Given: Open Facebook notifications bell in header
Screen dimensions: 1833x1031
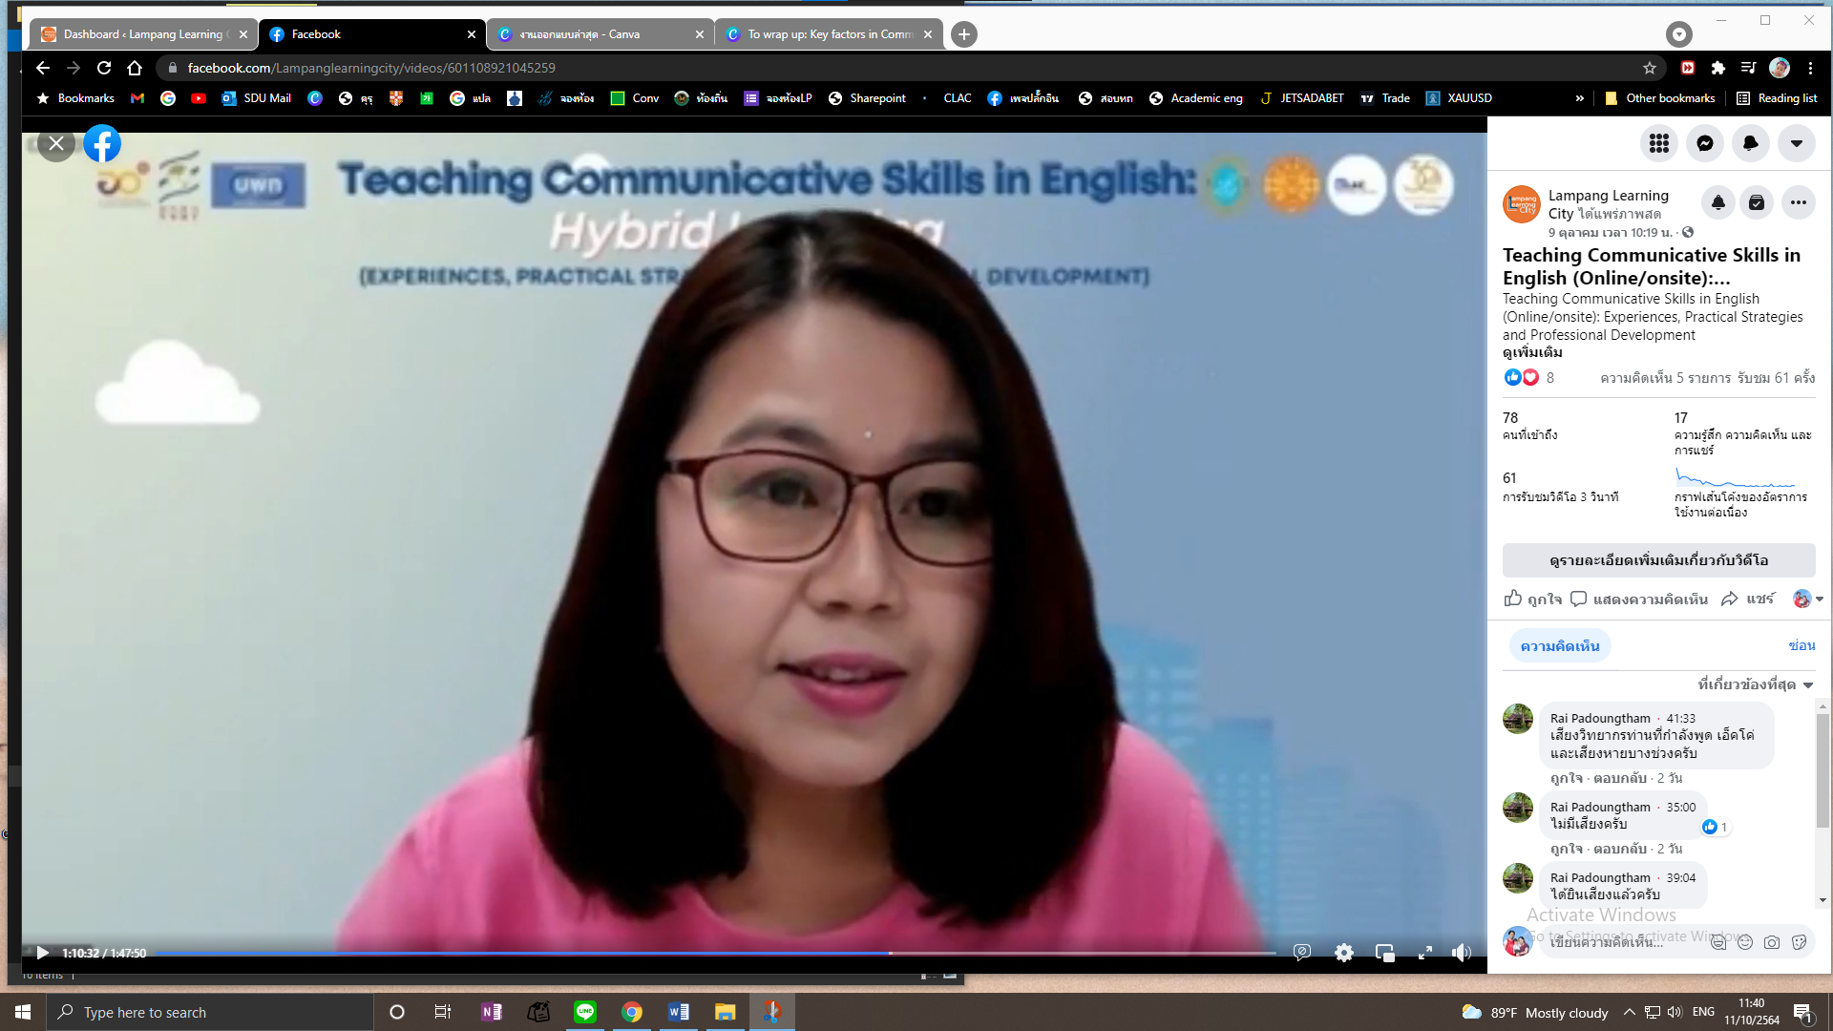Looking at the screenshot, I should point(1751,143).
